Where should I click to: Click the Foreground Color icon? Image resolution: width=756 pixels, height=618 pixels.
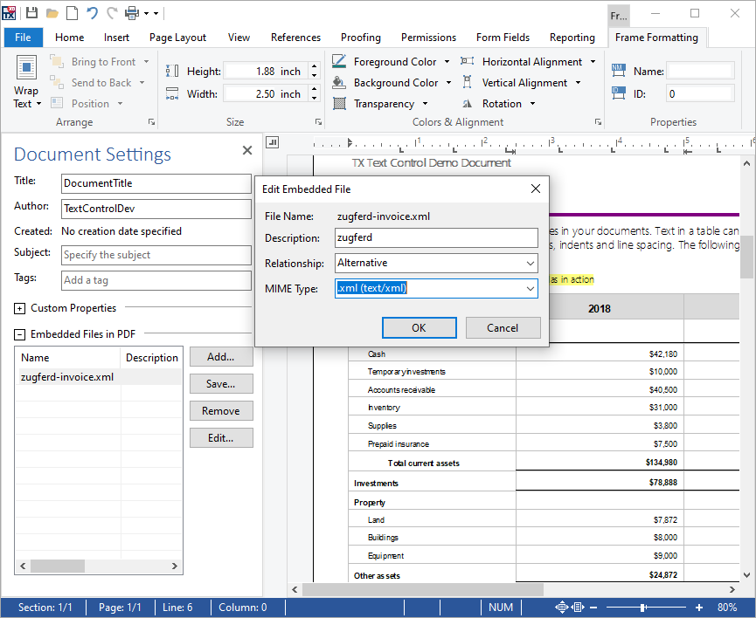(x=339, y=62)
